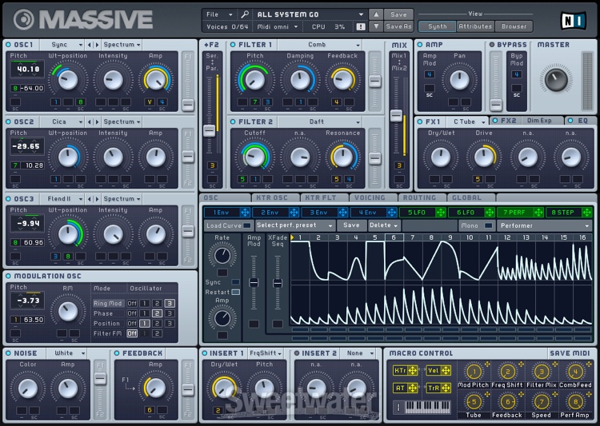Click the OSC1 next wavetable arrow
The width and height of the screenshot is (600, 426).
[97, 45]
